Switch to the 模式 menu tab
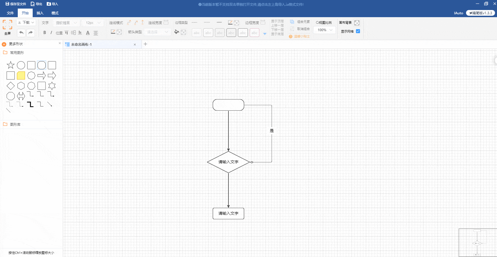The width and height of the screenshot is (497, 257). (x=55, y=13)
